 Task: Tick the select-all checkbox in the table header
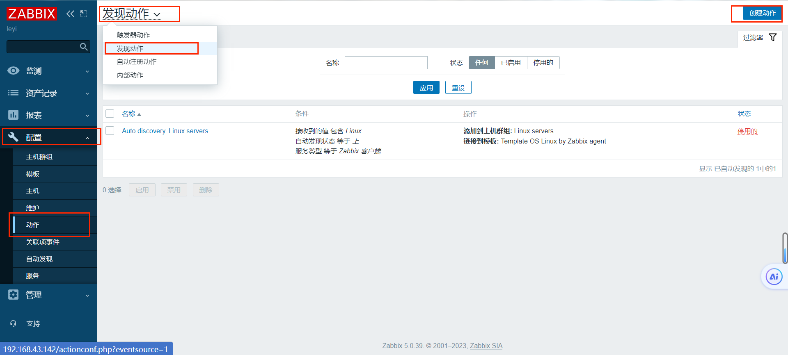point(110,114)
